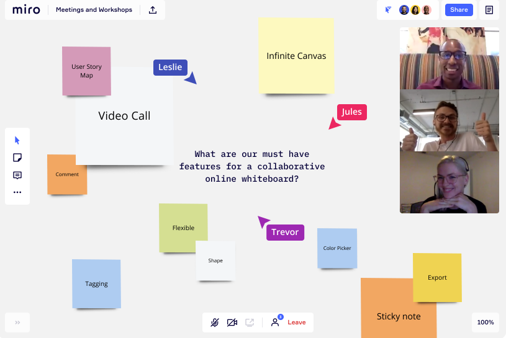The width and height of the screenshot is (506, 338).
Task: Select the blue Color Picker sticky note
Action: click(337, 248)
